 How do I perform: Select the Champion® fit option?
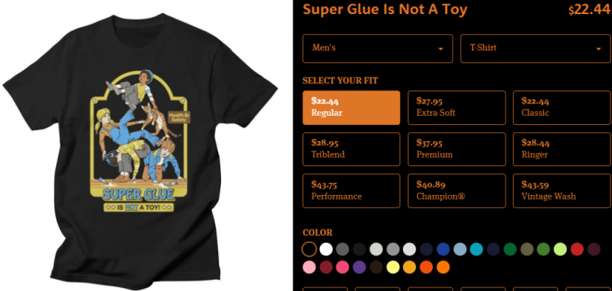coord(457,191)
